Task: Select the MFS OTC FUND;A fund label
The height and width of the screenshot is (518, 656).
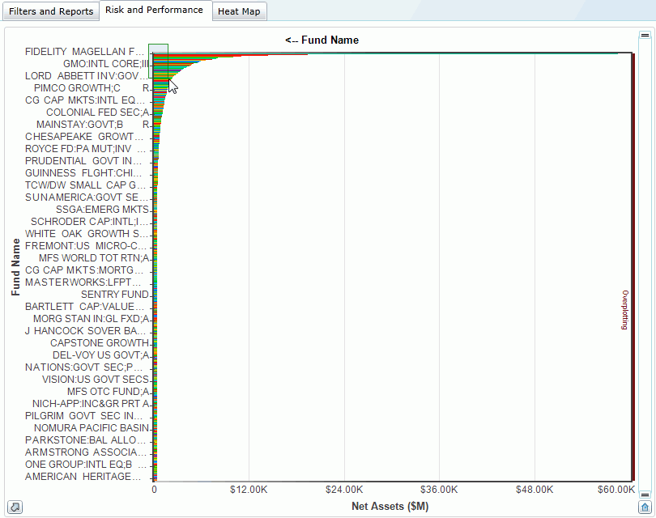Action: pos(108,391)
